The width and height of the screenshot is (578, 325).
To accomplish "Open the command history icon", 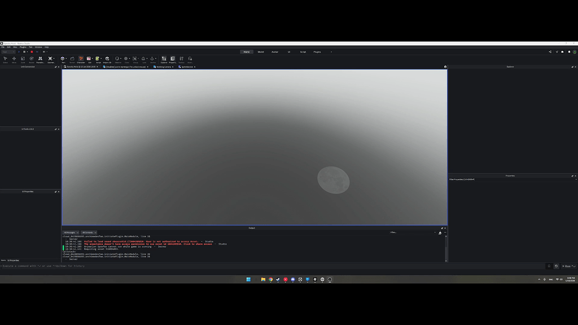I will pos(556,266).
